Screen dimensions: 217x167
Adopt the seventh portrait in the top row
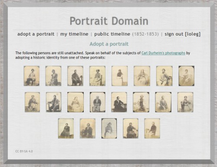pyautogui.click(x=164, y=76)
